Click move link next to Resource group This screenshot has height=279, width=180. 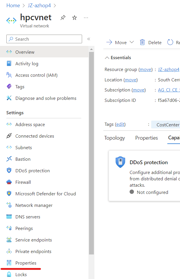click(x=145, y=70)
